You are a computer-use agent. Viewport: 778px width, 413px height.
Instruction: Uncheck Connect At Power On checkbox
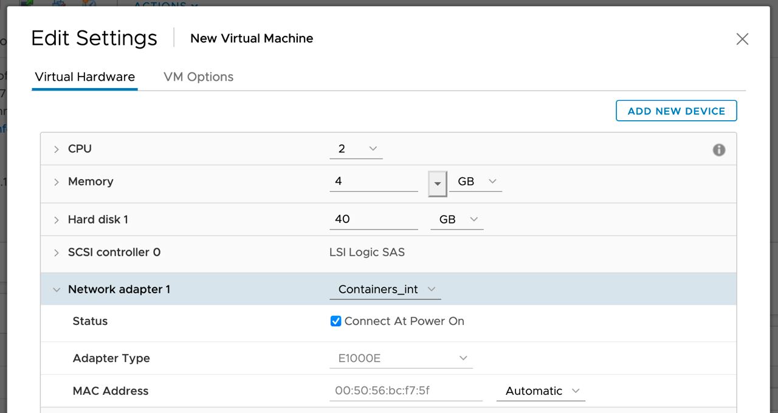[x=336, y=321]
